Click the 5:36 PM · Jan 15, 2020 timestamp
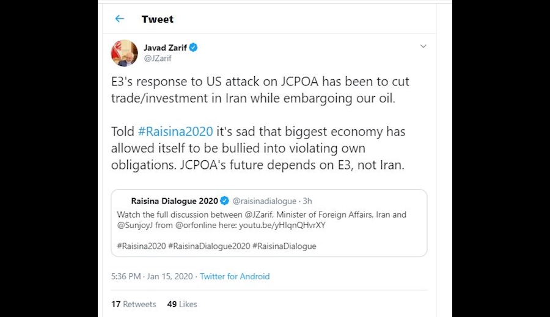The image size is (550, 317). (x=152, y=276)
